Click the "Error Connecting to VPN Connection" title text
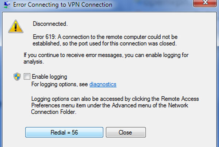The width and height of the screenshot is (219, 147). click(63, 5)
